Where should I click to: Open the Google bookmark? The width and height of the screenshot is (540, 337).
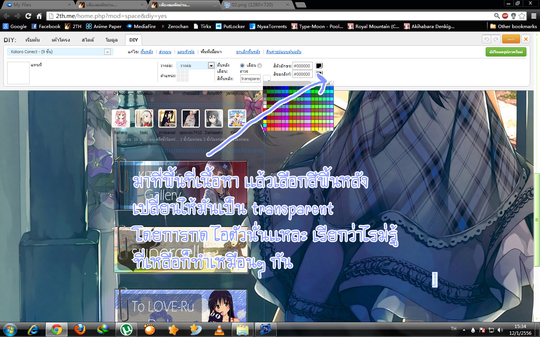[15, 26]
